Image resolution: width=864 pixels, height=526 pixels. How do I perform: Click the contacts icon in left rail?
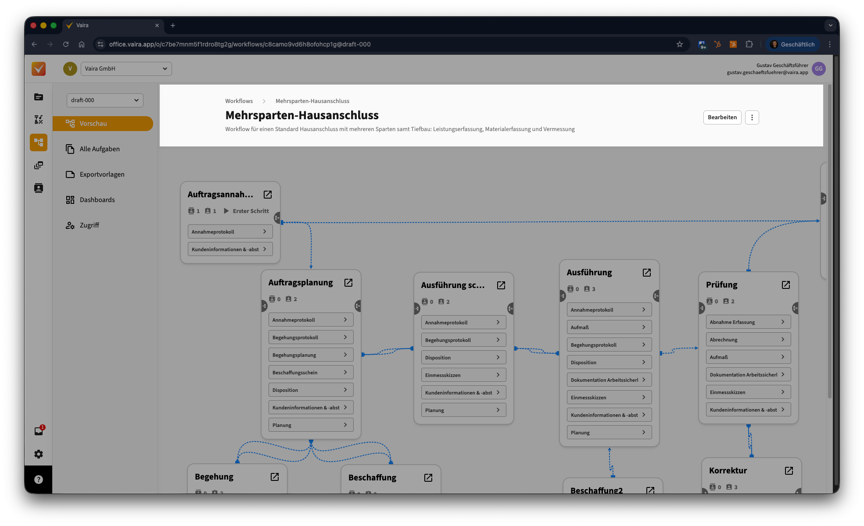[x=39, y=188]
